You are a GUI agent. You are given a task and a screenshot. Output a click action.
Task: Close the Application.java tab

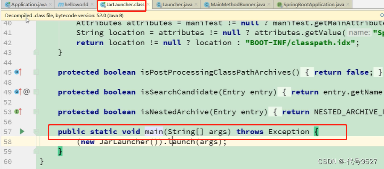tap(50, 4)
